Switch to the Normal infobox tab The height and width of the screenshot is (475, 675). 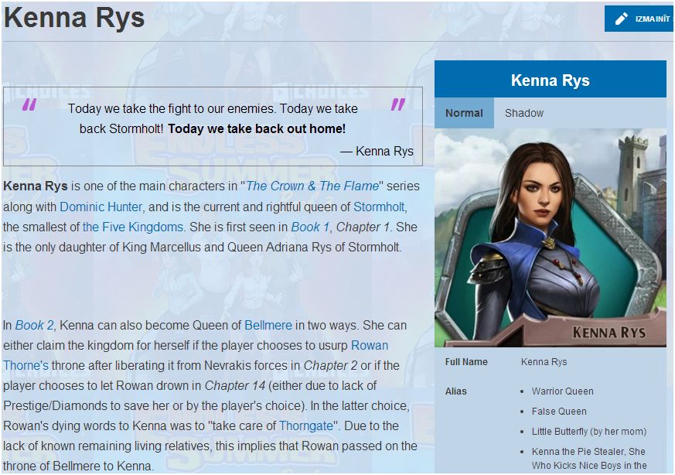click(x=464, y=113)
